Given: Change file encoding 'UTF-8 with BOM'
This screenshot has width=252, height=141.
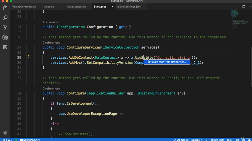Looking at the screenshot, I should pyautogui.click(x=214, y=140).
